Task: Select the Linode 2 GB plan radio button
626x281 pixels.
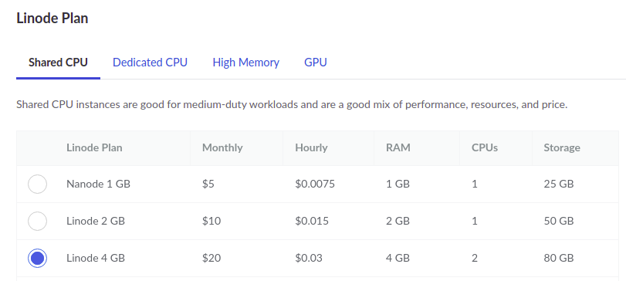Action: click(38, 221)
